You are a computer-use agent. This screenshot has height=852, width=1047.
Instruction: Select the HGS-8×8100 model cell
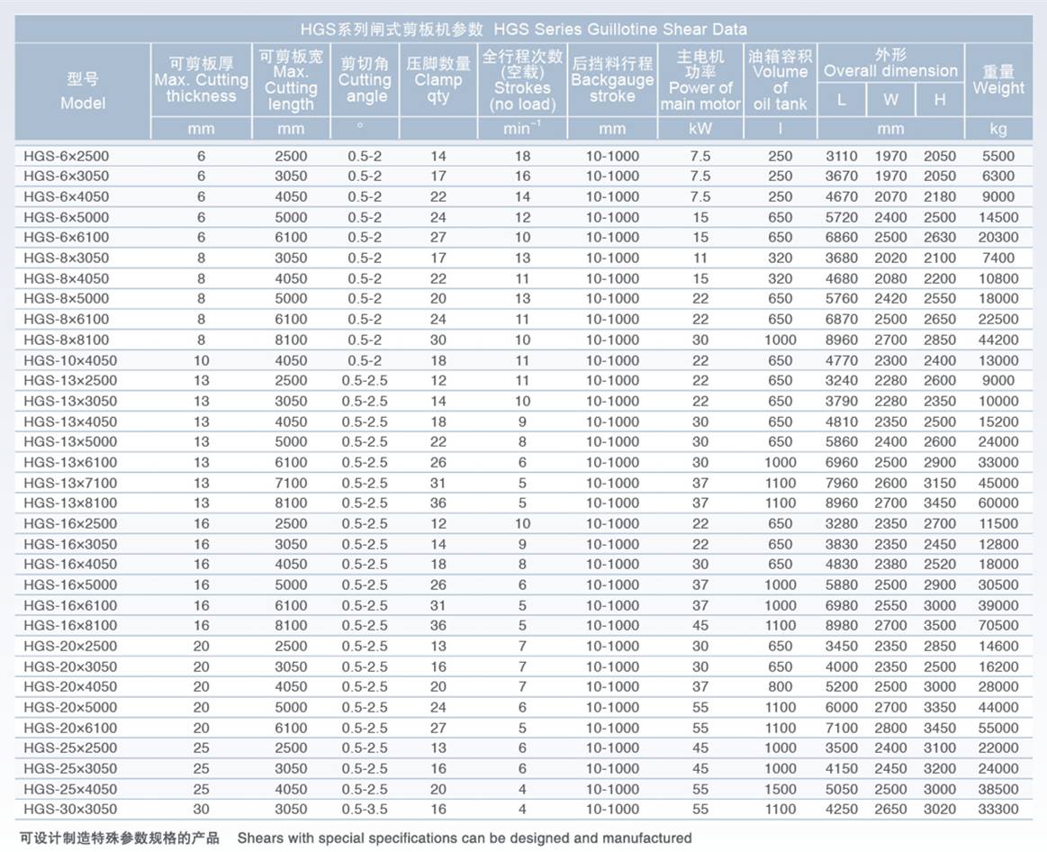(66, 340)
